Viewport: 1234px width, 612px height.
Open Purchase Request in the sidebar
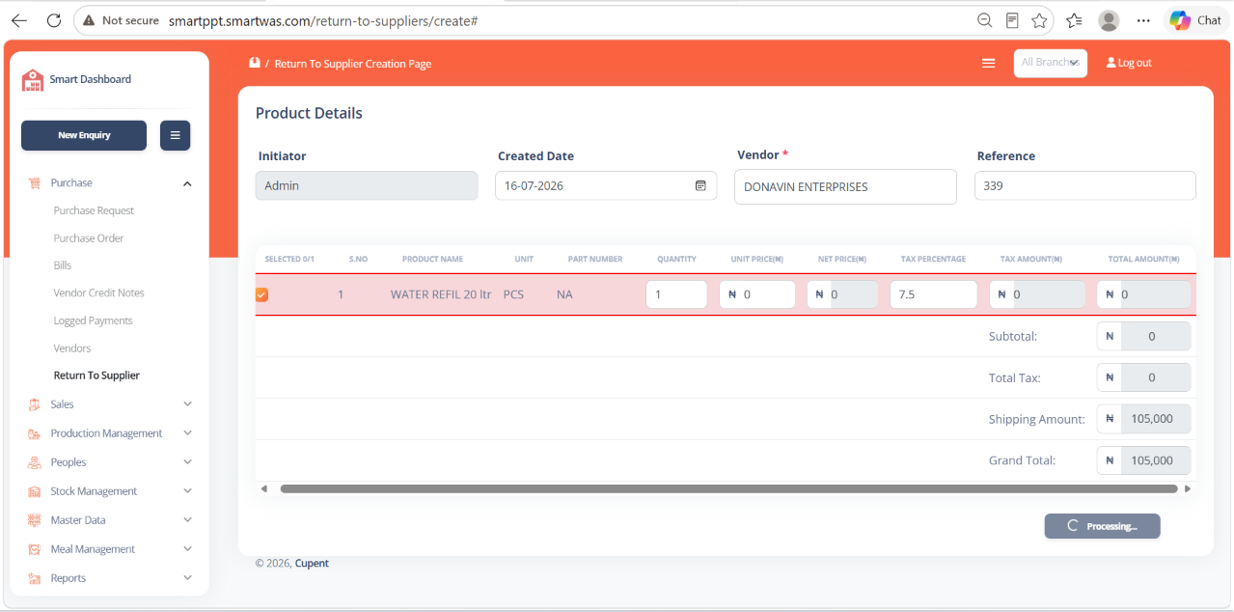coord(94,210)
